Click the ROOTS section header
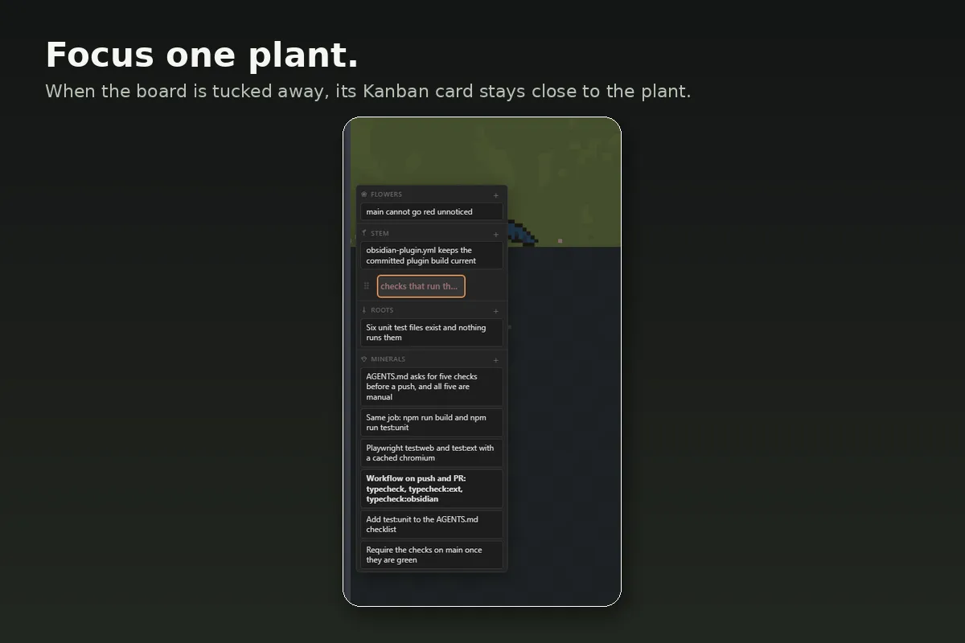The image size is (965, 643). 382,310
